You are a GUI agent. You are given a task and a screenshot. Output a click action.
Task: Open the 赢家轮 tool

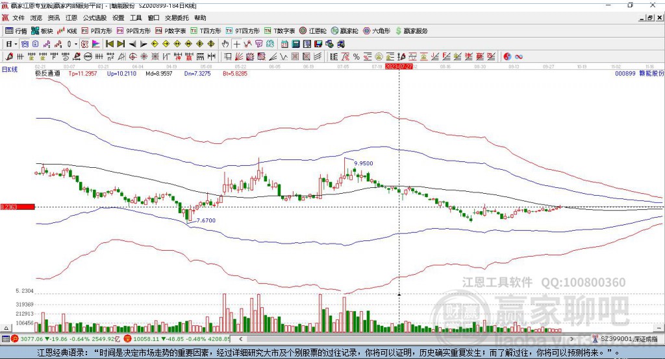click(x=345, y=31)
